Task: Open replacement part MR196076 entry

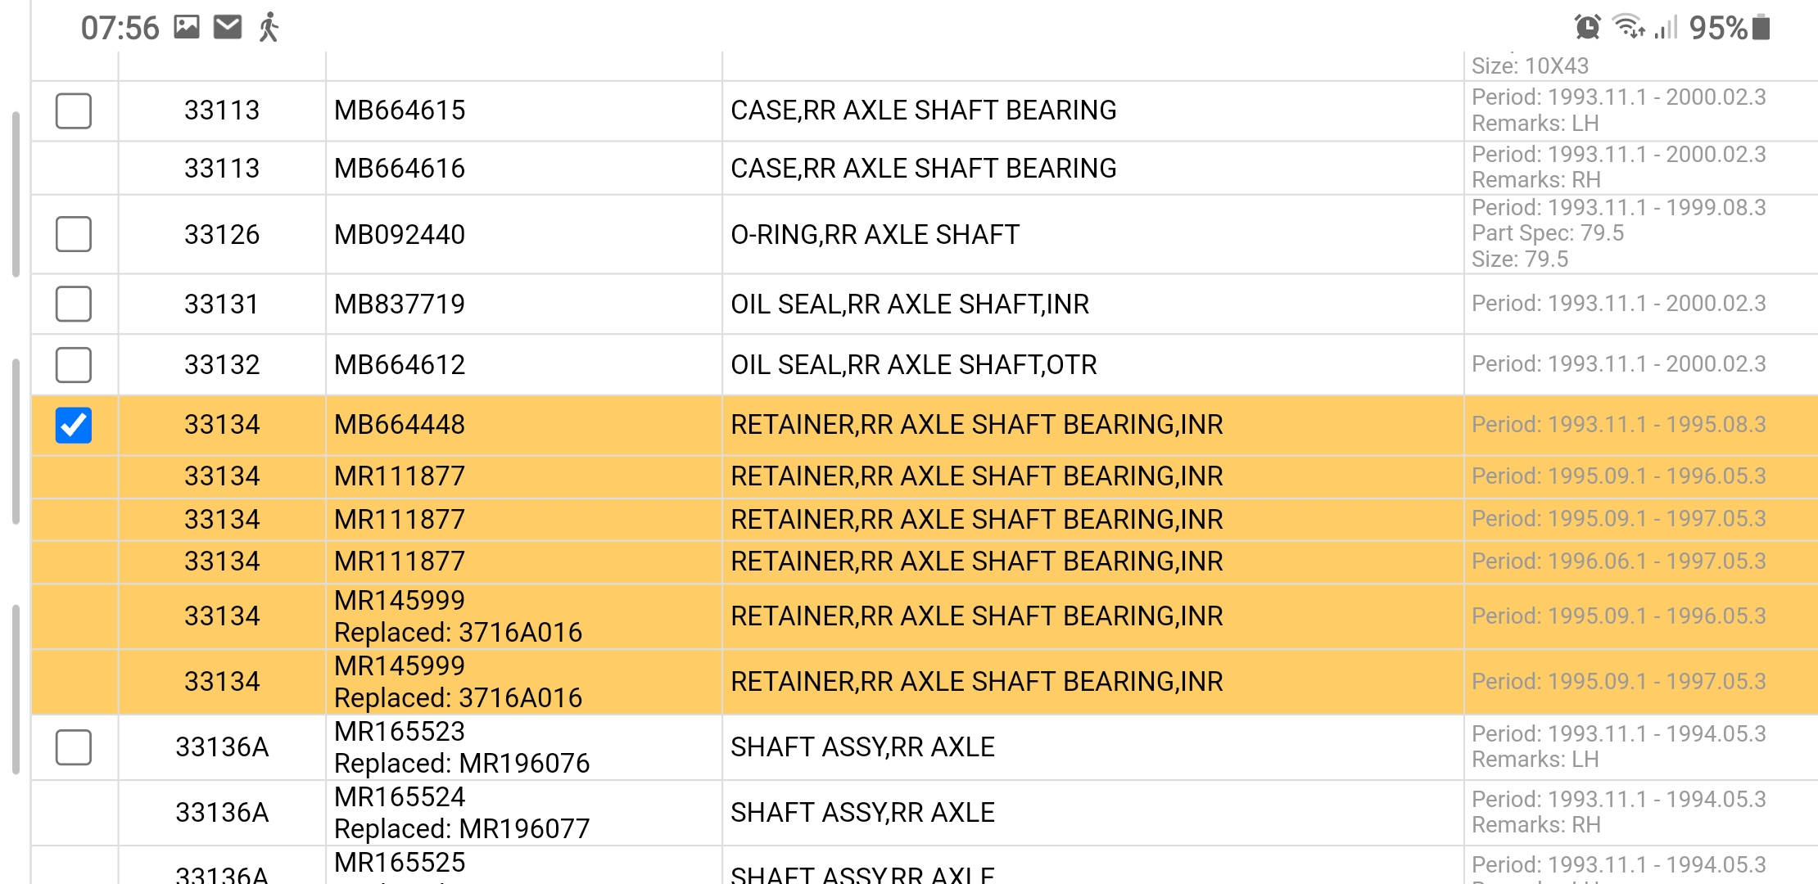Action: pyautogui.click(x=462, y=763)
